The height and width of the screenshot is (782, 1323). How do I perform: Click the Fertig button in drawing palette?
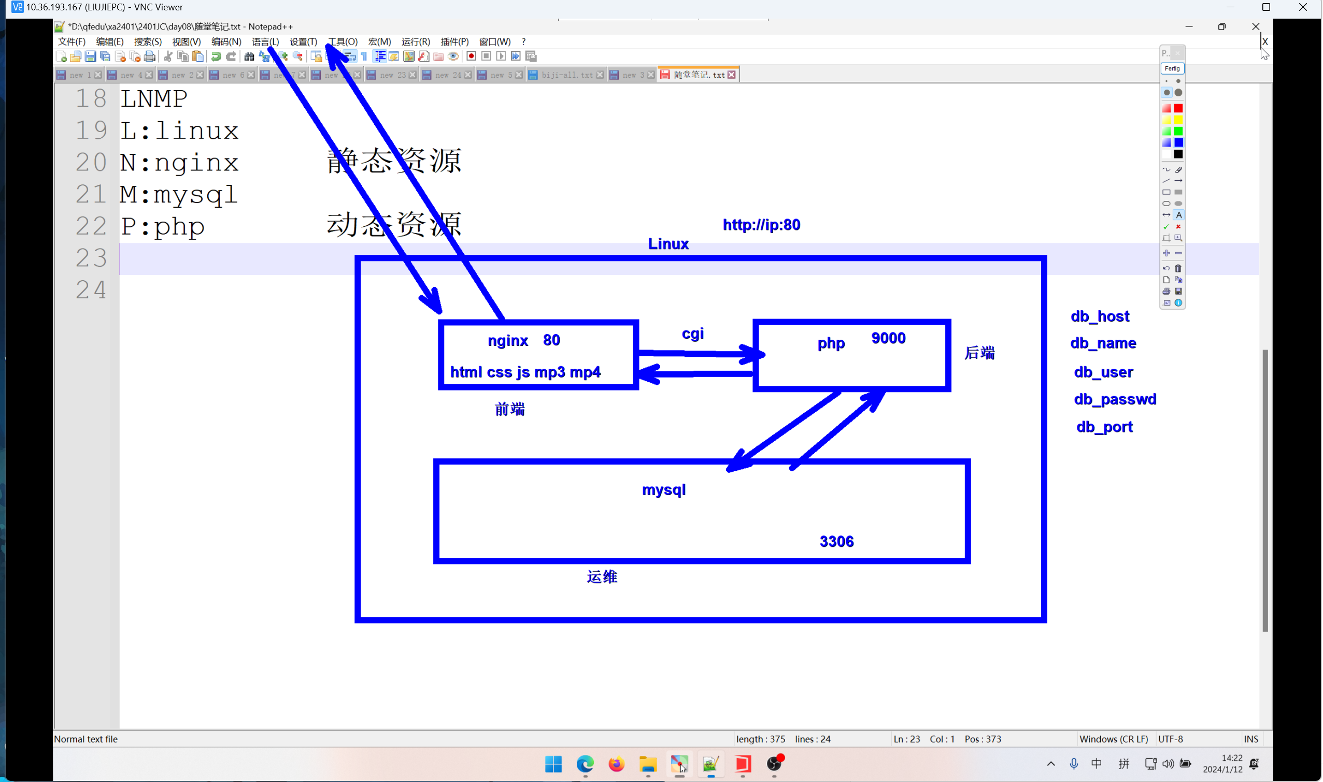coord(1172,68)
